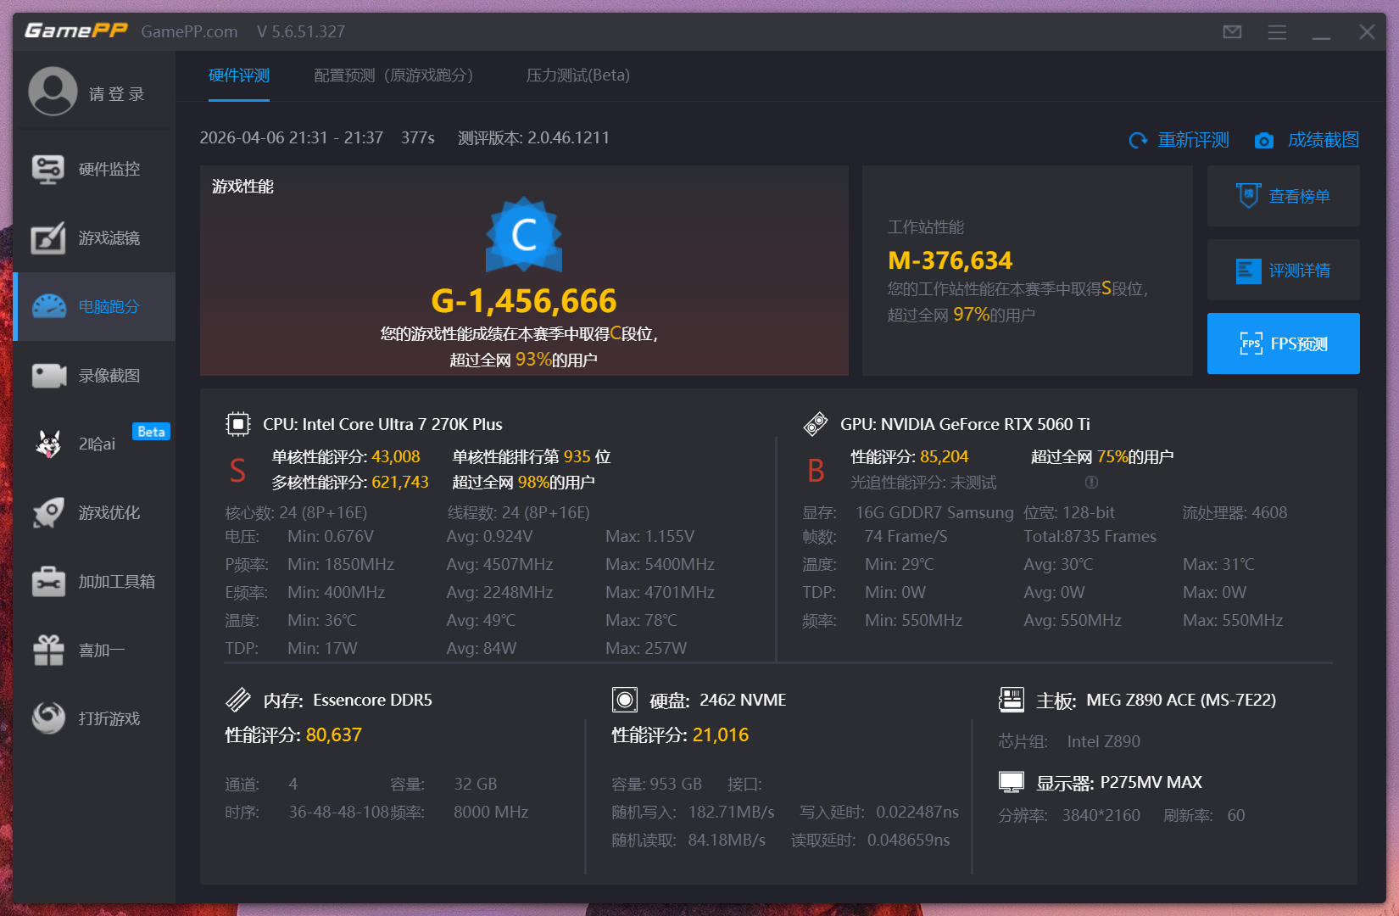1399x916 pixels.
Task: Click the 重新评测 refresh icon
Action: coord(1138,140)
